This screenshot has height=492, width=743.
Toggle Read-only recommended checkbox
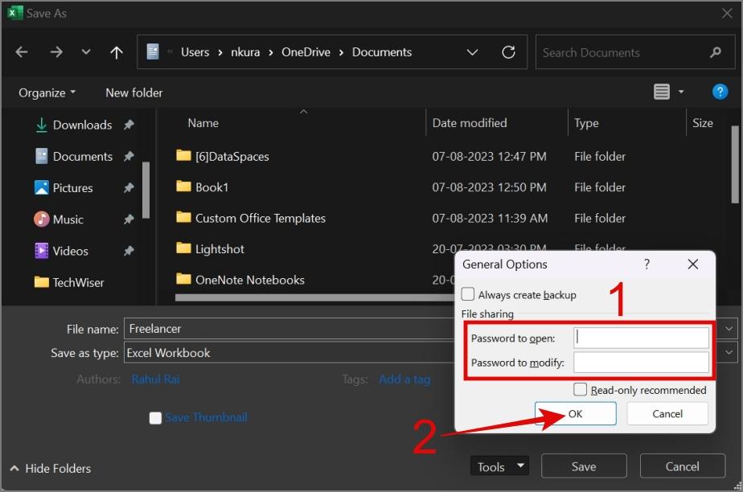(x=580, y=389)
